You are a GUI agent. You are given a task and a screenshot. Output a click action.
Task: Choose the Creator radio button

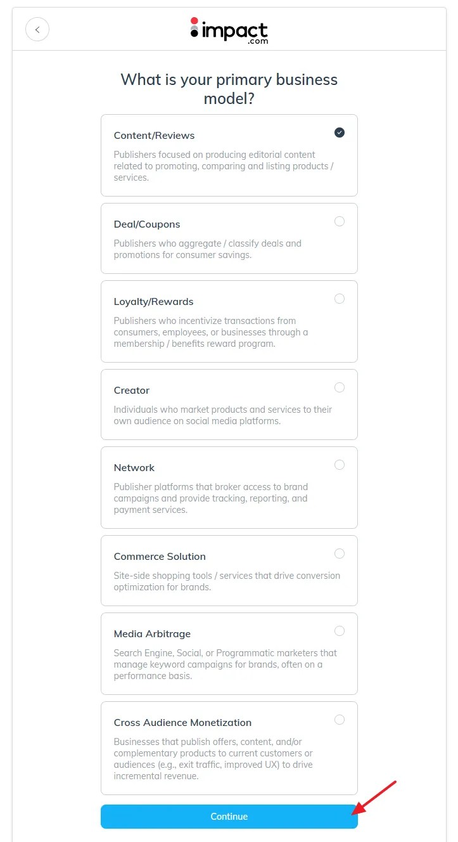340,387
